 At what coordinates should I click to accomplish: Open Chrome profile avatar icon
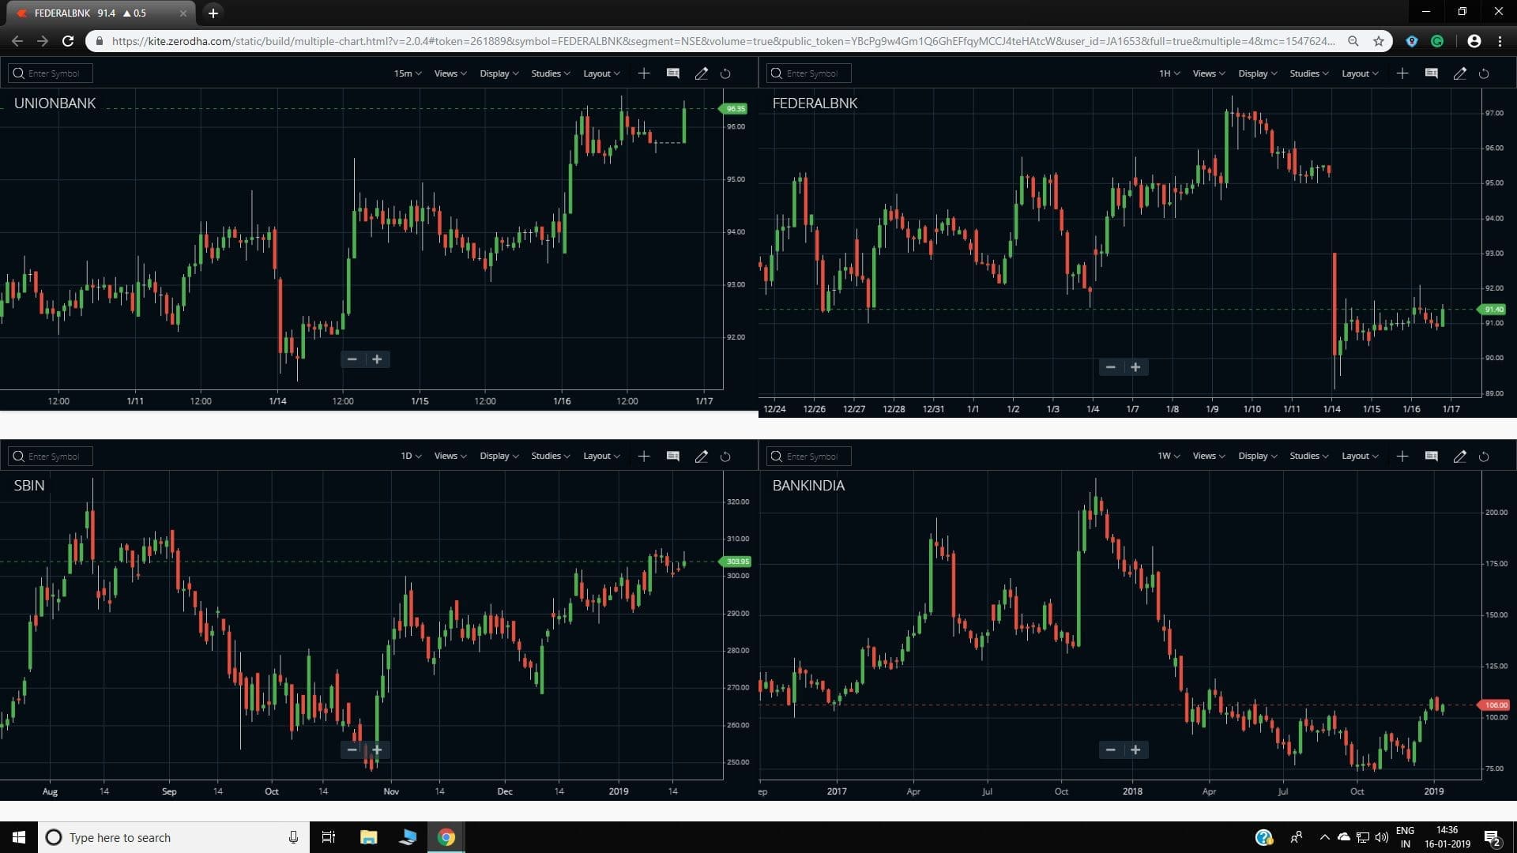[1474, 41]
